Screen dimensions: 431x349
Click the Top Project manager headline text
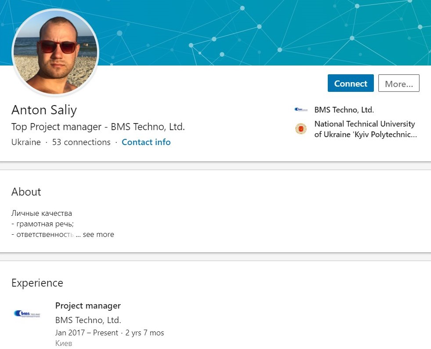[x=98, y=127]
